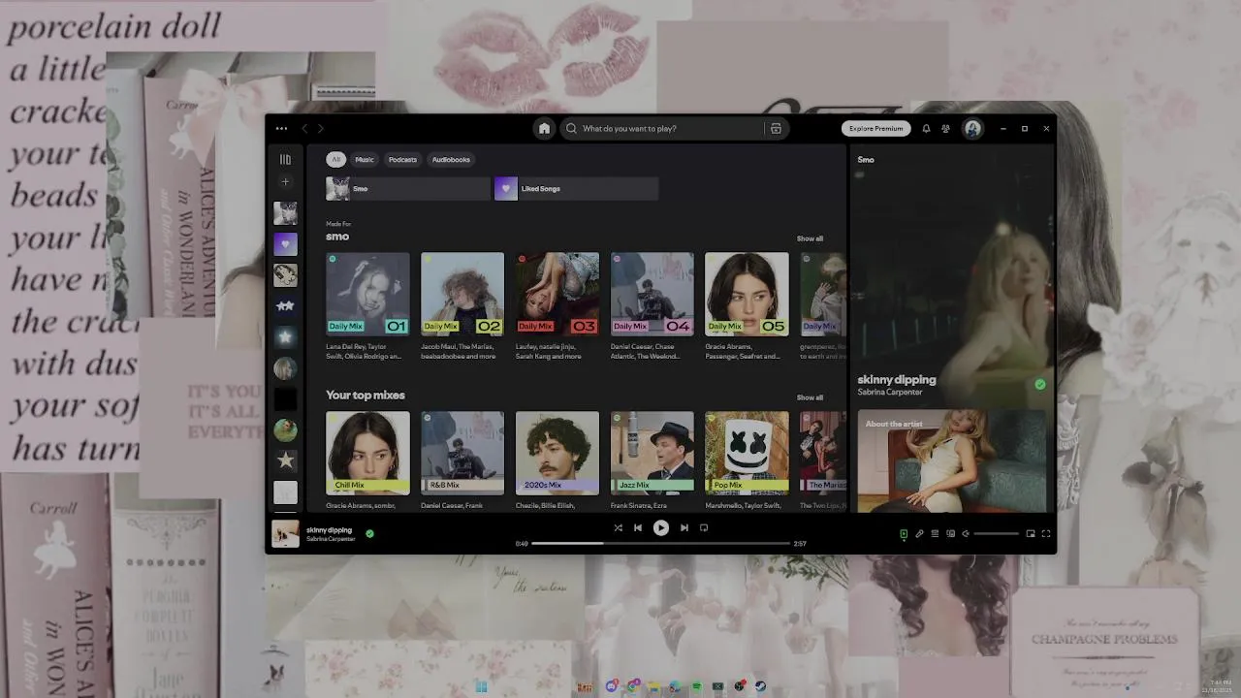
Task: Open the 2020s Mix card
Action: (x=557, y=460)
